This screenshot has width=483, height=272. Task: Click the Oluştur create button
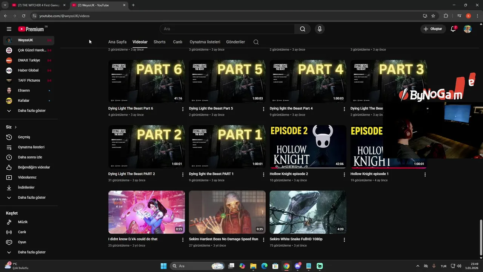click(432, 29)
